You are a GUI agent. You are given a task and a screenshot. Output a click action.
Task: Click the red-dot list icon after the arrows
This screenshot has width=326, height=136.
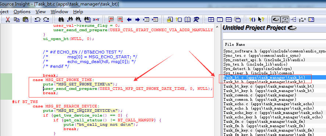click(155, 20)
